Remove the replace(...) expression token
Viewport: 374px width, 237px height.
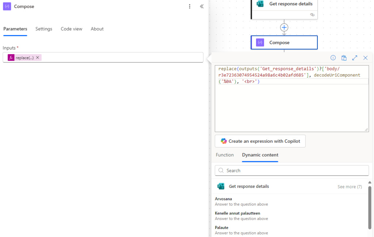pos(38,58)
